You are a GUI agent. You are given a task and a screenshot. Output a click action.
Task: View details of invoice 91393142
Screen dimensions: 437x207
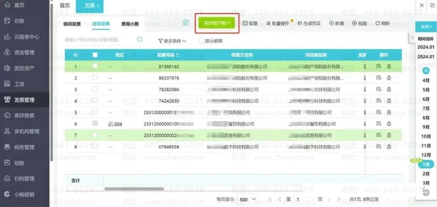click(378, 67)
